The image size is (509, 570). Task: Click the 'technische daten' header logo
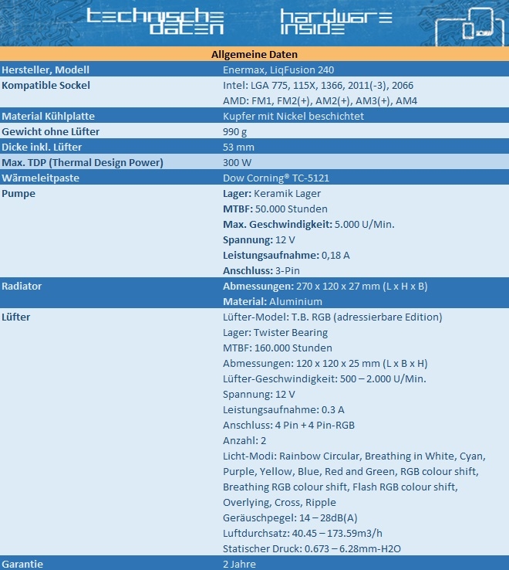[155, 22]
